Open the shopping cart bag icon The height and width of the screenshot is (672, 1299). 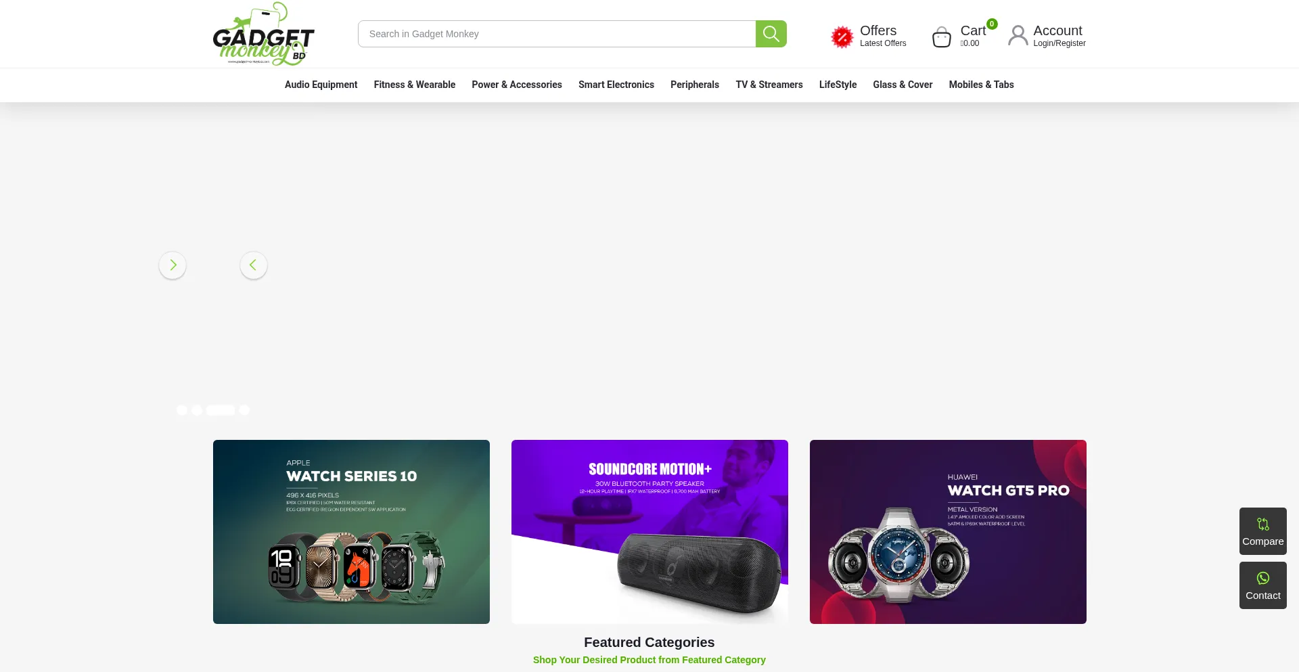tap(941, 37)
